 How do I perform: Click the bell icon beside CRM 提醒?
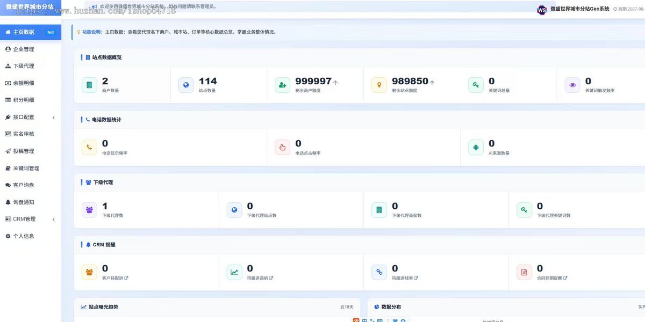tap(89, 245)
